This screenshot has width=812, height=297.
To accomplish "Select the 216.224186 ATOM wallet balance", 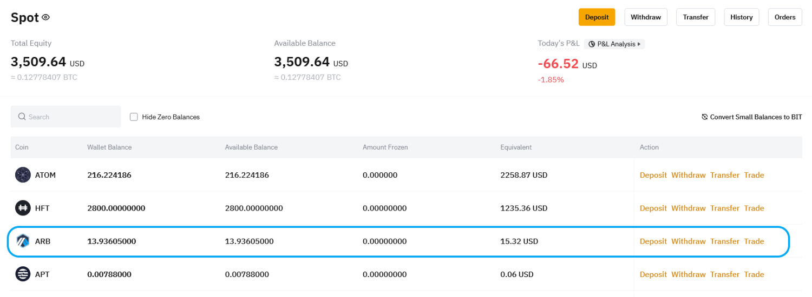I will (x=109, y=175).
